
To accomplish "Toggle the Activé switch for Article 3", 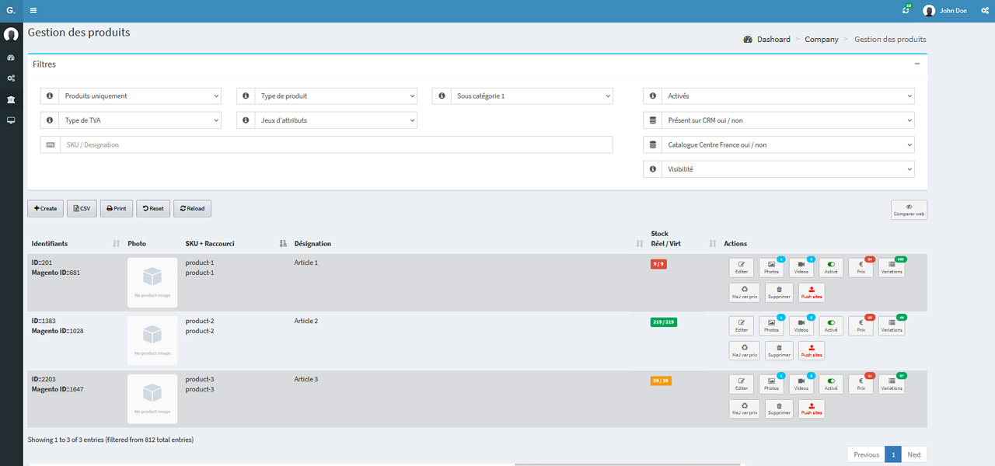I will [831, 384].
